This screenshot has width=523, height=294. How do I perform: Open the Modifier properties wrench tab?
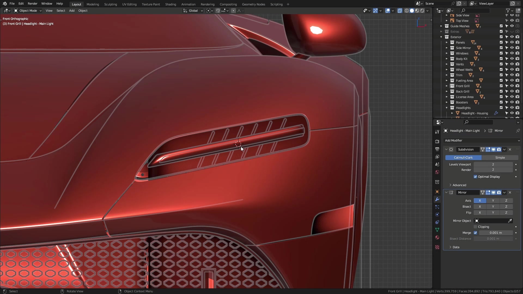click(x=437, y=199)
